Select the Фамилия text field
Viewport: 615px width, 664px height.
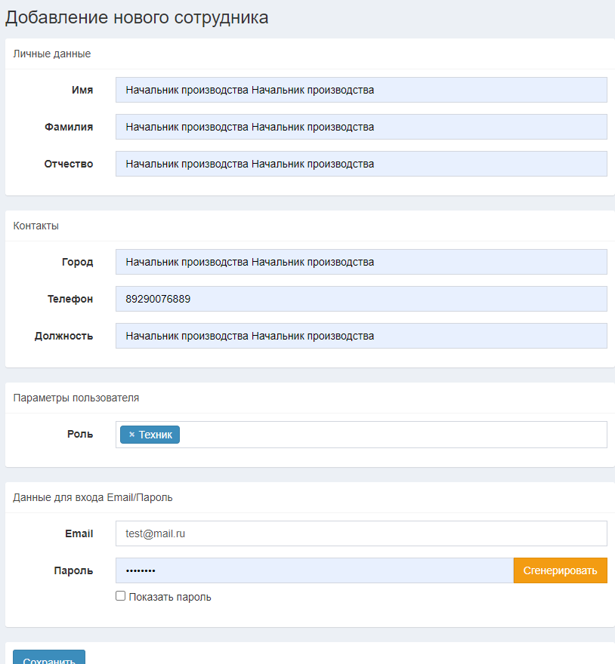click(361, 127)
